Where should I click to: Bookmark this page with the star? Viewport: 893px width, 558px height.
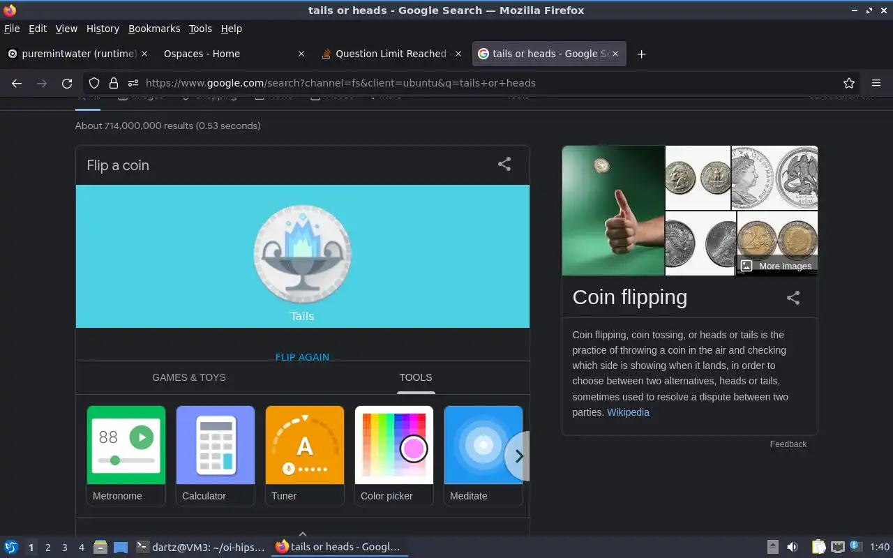coord(849,83)
